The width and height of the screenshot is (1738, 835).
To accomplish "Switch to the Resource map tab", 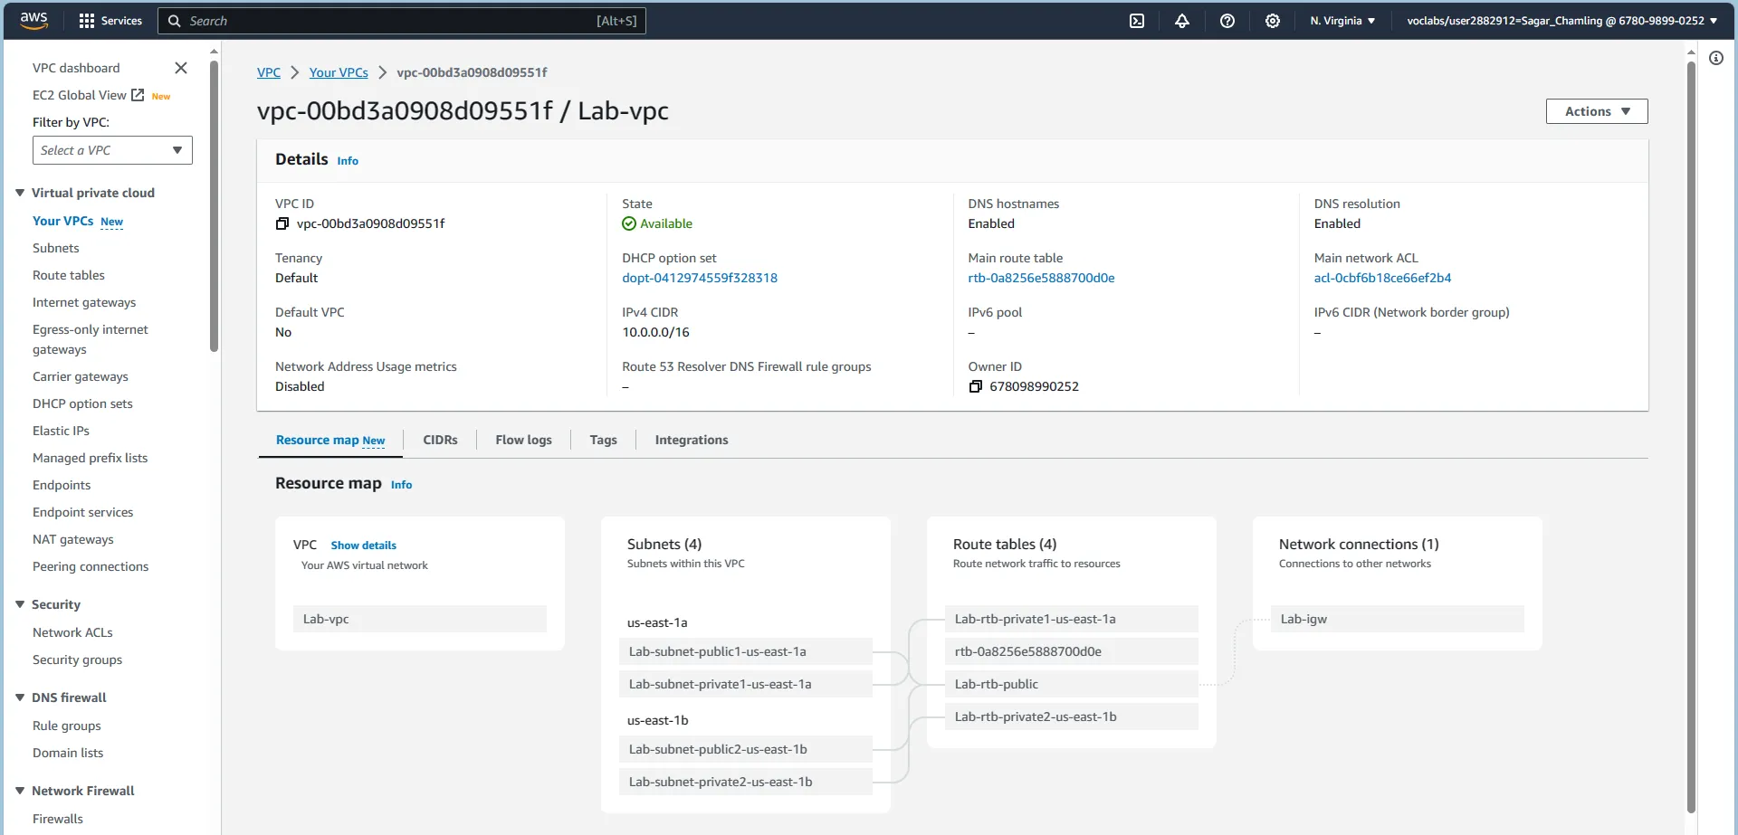I will coord(330,441).
